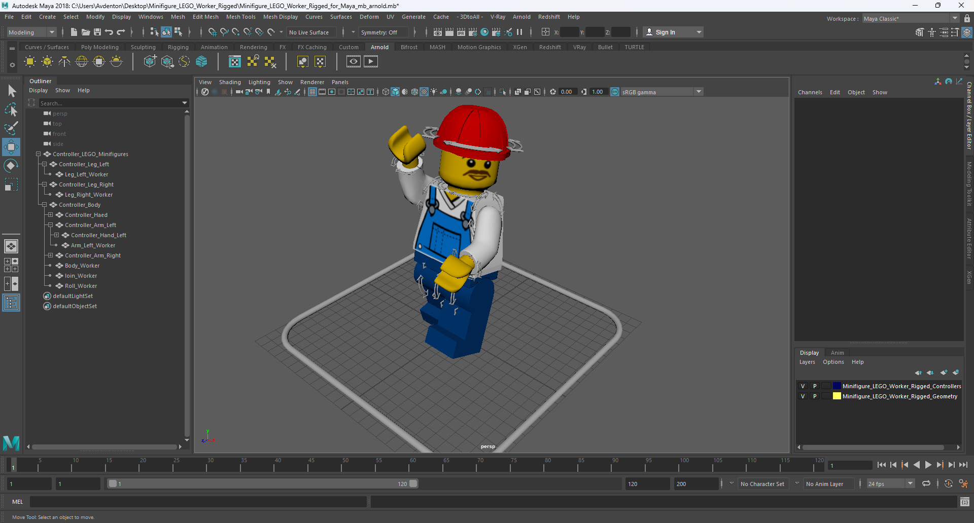
Task: Open the Modeling menu set dropdown
Action: click(31, 32)
